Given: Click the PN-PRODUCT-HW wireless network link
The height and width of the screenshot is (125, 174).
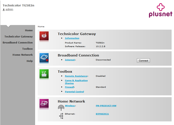Looking at the screenshot, I should 106,106.
